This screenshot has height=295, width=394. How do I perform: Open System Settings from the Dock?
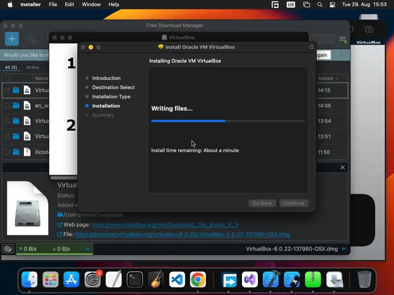click(92, 279)
